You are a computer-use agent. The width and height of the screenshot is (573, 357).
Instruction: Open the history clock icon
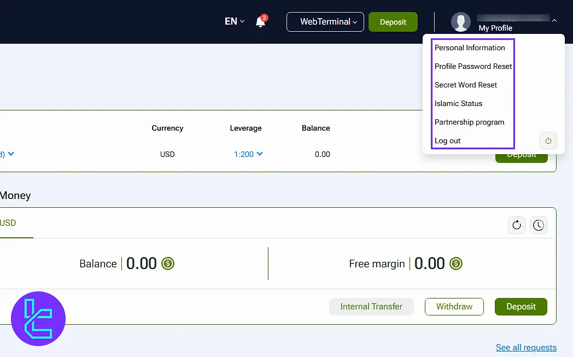(539, 225)
